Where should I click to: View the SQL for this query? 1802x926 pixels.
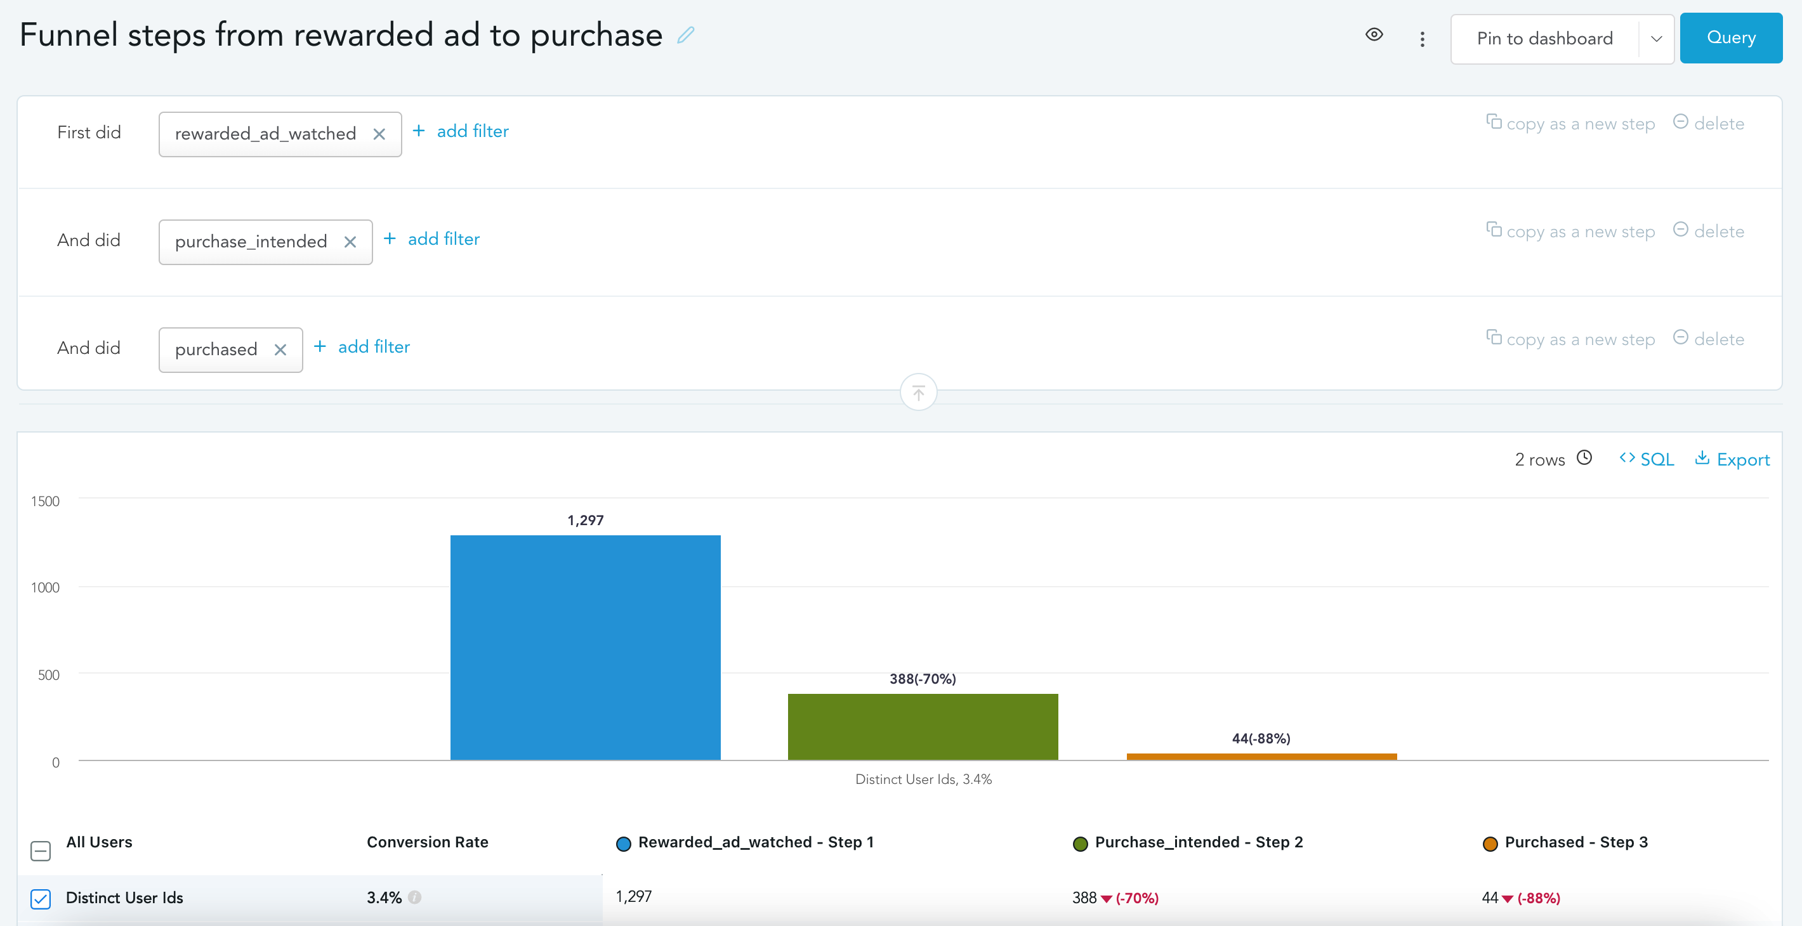1647,459
